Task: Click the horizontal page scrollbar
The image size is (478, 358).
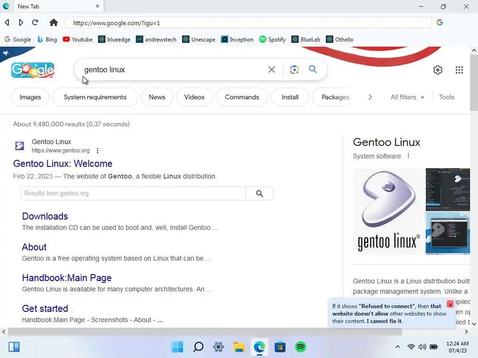Action: pyautogui.click(x=205, y=331)
